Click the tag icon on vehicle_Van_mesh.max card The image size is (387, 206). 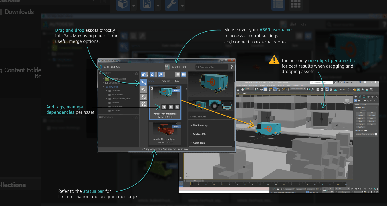pyautogui.click(x=164, y=107)
